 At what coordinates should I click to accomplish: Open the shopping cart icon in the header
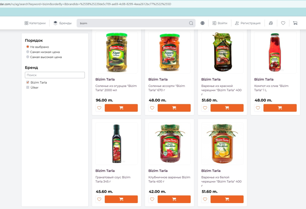(x=295, y=23)
